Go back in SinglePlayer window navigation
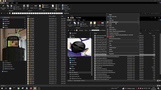Screen dimensions: 161x90 (2, 13)
